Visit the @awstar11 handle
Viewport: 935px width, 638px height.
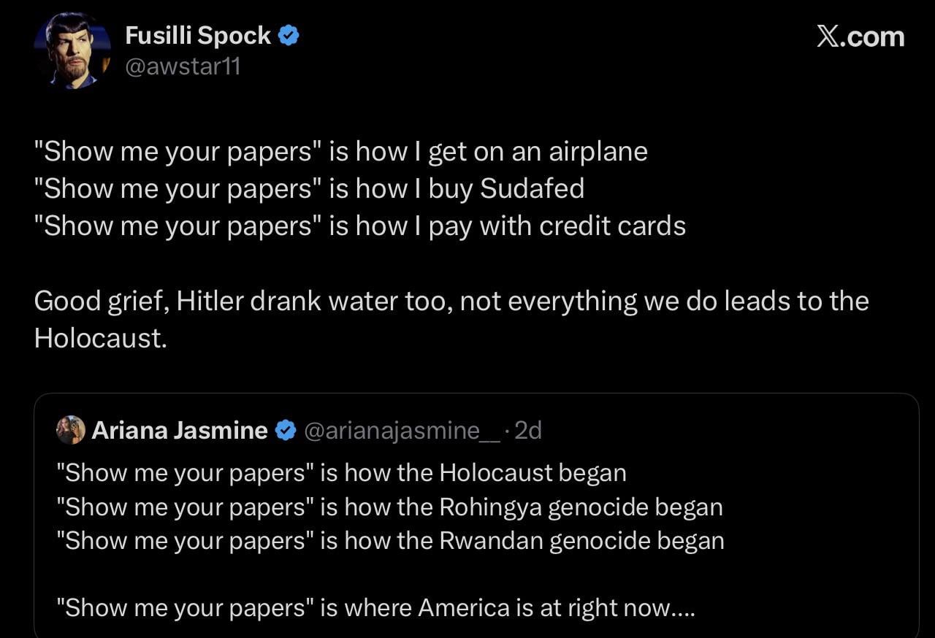pos(183,66)
